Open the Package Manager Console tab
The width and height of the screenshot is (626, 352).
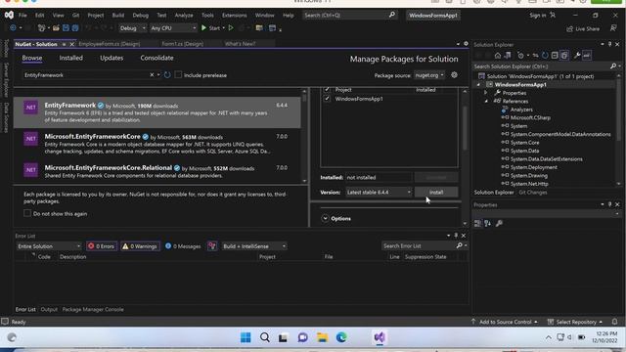point(93,309)
